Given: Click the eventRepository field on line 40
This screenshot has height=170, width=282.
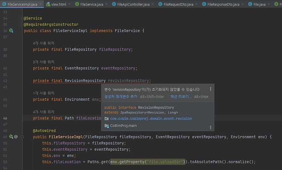Looking at the screenshot, I should [118, 68].
